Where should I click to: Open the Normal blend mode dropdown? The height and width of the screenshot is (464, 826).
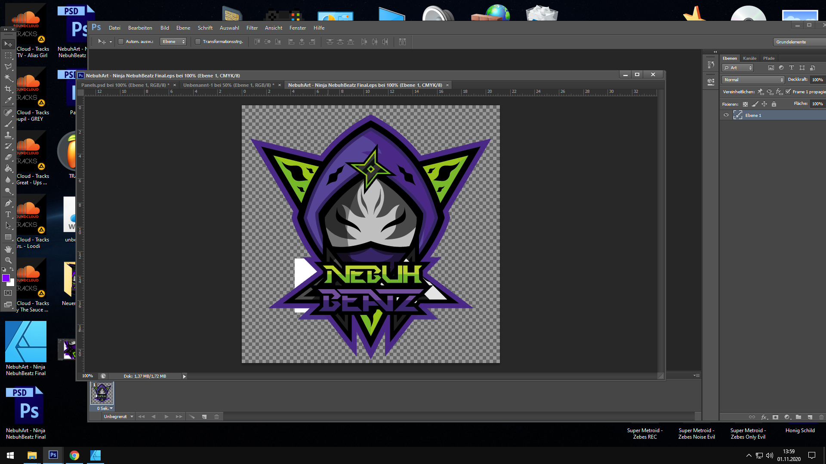click(753, 80)
